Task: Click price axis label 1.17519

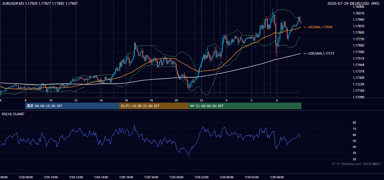Action: pyautogui.click(x=358, y=58)
